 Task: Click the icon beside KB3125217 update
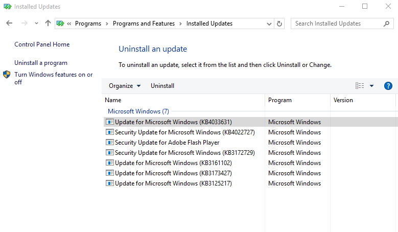coord(110,183)
